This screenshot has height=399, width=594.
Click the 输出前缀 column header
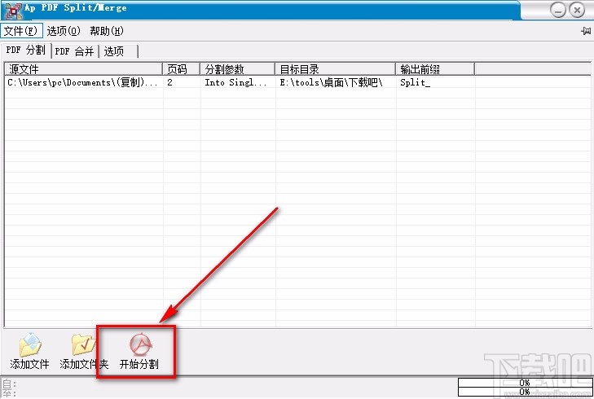435,69
